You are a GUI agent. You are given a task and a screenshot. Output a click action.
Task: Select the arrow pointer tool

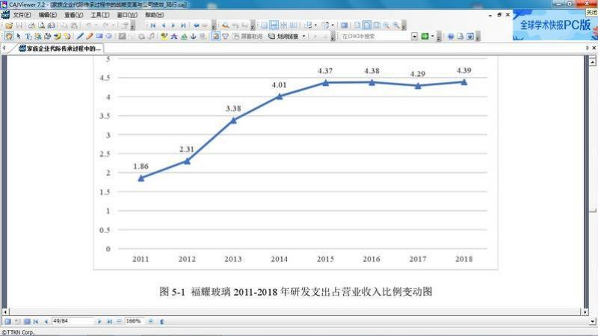click(19, 36)
